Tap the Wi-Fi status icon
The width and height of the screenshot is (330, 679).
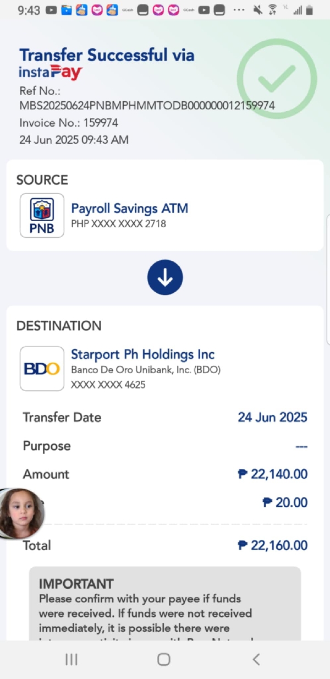coord(273,10)
